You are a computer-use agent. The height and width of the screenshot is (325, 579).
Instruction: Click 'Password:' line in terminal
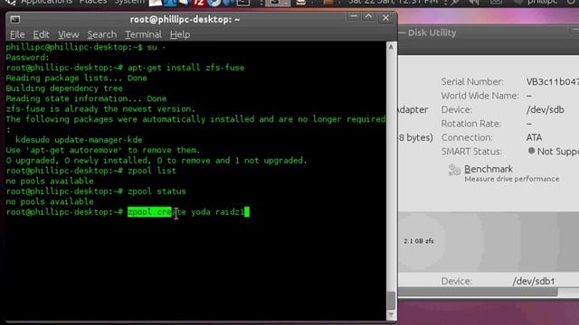pyautogui.click(x=27, y=58)
